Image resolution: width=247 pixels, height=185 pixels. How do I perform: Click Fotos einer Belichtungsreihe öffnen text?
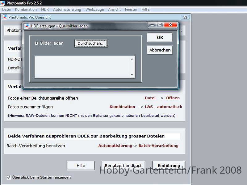[x=43, y=98]
